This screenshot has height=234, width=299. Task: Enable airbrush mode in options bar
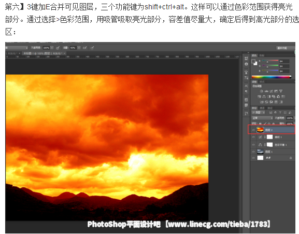pos(84,48)
